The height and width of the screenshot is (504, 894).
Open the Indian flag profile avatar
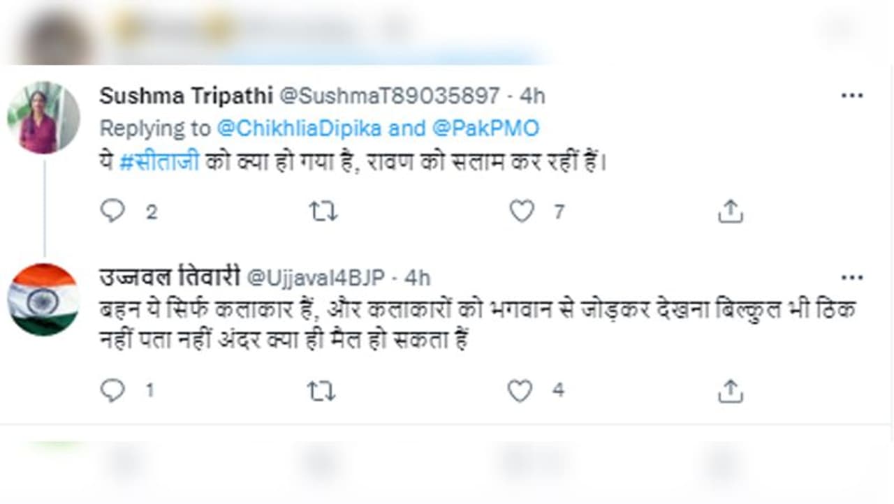click(x=43, y=299)
